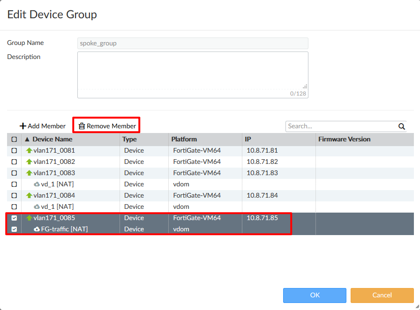
Task: Click the search magnifier icon
Action: tap(401, 126)
